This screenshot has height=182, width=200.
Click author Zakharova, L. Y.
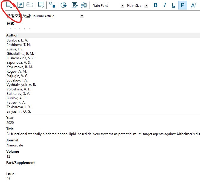coord(19,107)
